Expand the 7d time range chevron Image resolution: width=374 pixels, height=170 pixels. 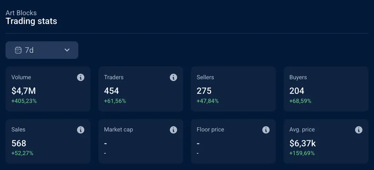coord(67,50)
